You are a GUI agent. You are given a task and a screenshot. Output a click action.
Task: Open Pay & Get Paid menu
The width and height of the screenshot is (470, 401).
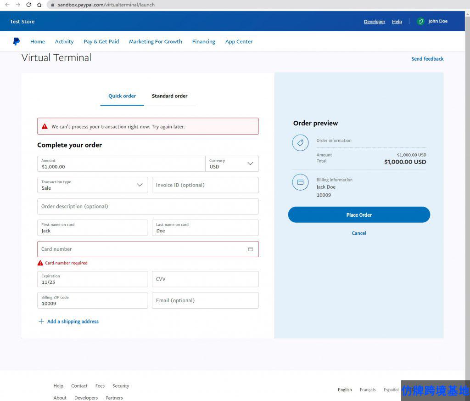(x=101, y=41)
